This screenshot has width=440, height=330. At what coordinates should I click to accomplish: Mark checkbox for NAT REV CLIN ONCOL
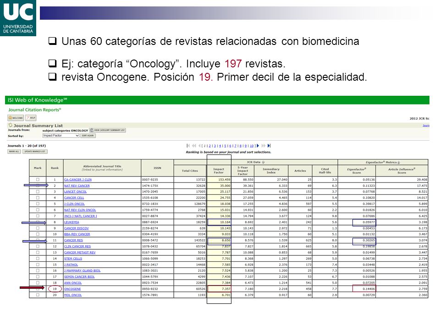[x=38, y=210]
